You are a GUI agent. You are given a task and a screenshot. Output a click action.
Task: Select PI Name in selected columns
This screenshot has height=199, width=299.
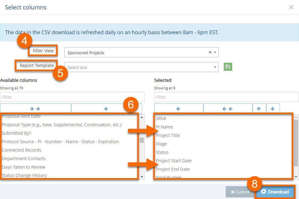click(x=164, y=127)
